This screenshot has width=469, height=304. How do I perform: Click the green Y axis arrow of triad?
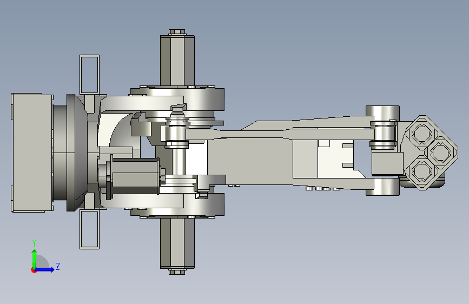35,259
